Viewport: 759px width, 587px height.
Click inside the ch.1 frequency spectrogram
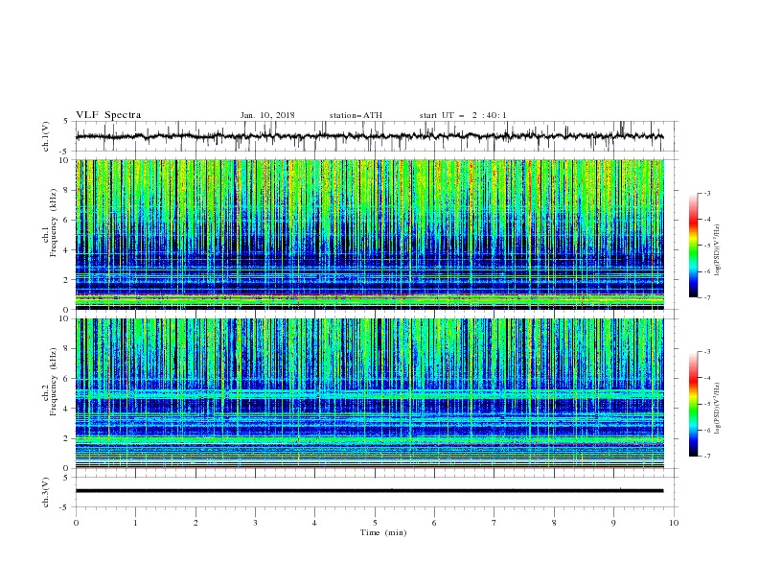coord(370,234)
